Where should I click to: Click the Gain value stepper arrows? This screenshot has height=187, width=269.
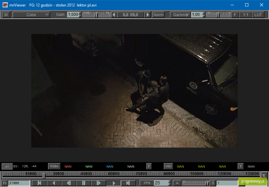click(x=80, y=15)
